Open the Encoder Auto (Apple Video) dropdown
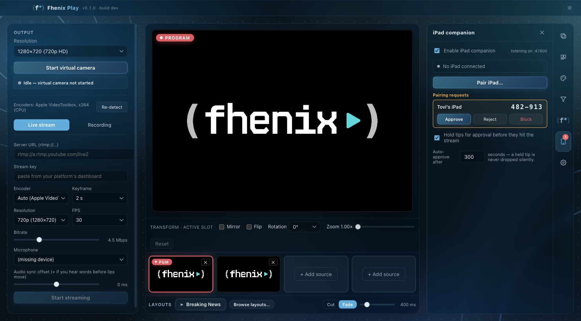581x321 pixels. (x=41, y=198)
